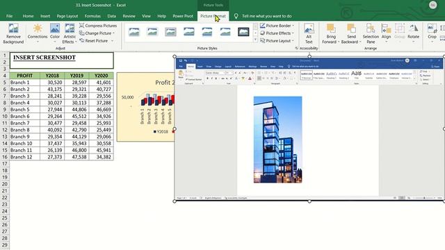Screen dimensions: 445x250
Task: Click the top-middle resize handle of picture
Action: pyautogui.click(x=309, y=56)
